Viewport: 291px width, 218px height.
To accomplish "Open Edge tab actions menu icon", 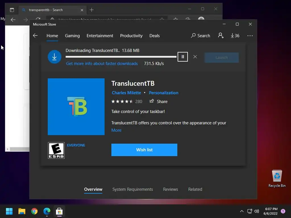I will (x=12, y=10).
